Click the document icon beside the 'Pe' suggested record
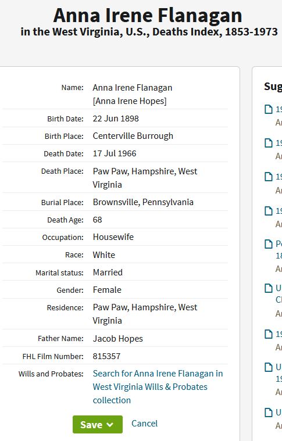282x441 pixels. point(269,244)
